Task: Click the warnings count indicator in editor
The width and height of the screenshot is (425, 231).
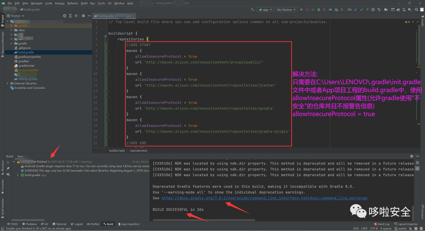Action: (407, 22)
